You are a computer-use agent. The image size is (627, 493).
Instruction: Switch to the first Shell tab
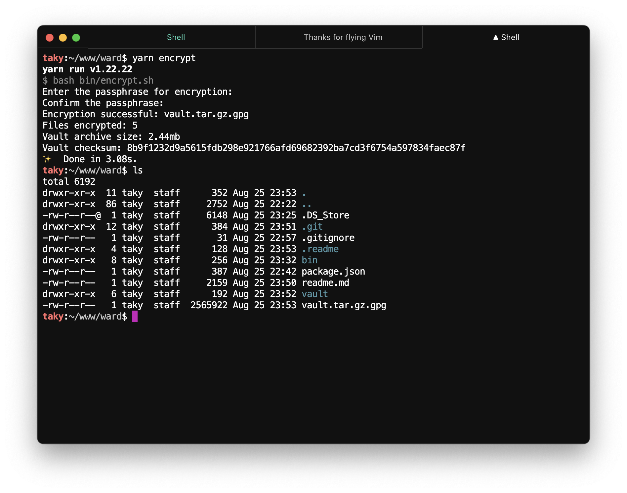(x=176, y=37)
